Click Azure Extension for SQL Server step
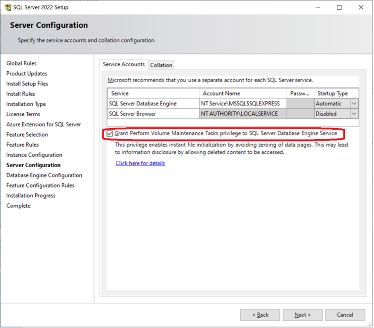 (44, 125)
